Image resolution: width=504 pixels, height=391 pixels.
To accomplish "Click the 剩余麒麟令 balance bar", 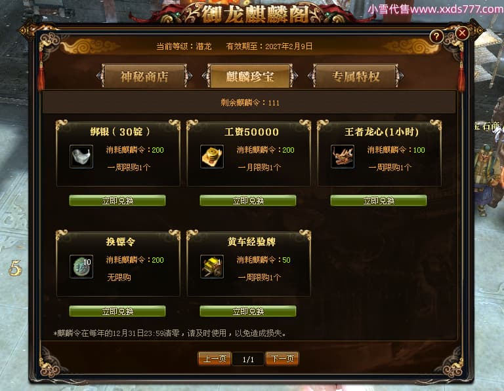I will [x=249, y=103].
